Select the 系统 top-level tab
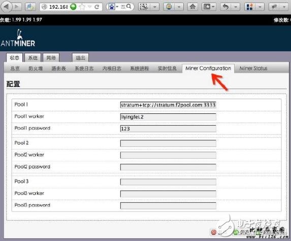This screenshot has width=291, height=241. click(33, 58)
